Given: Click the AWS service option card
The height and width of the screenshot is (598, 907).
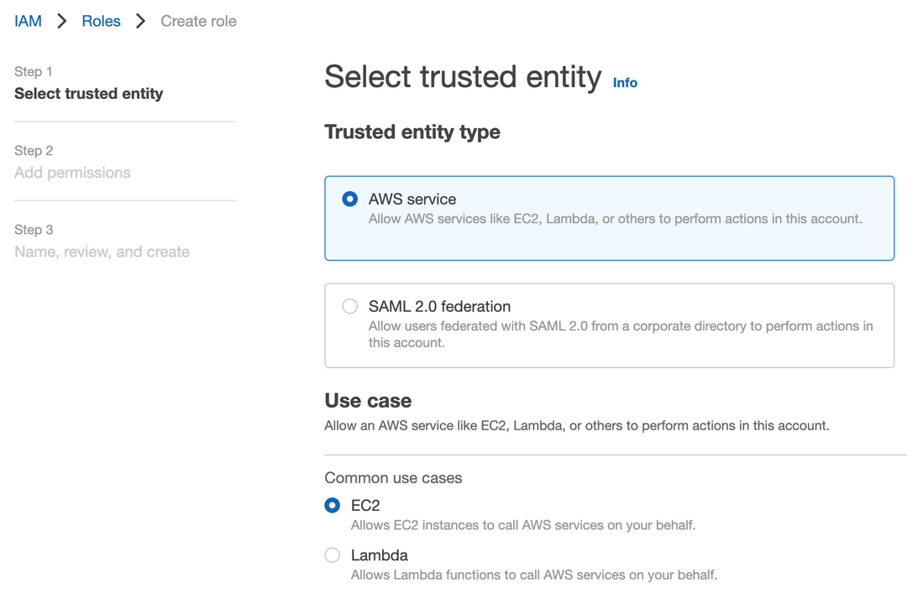Looking at the screenshot, I should [609, 218].
